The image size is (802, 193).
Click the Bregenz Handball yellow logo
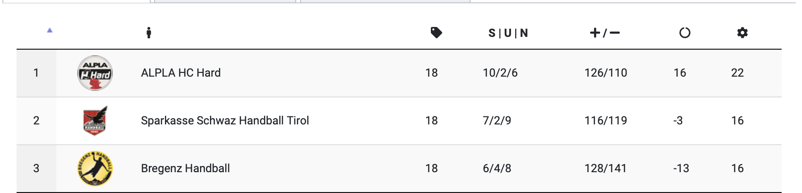click(x=95, y=168)
